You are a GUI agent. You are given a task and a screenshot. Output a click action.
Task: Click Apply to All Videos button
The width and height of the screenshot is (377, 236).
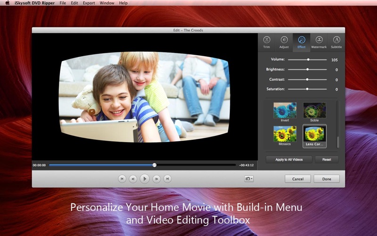pos(289,160)
